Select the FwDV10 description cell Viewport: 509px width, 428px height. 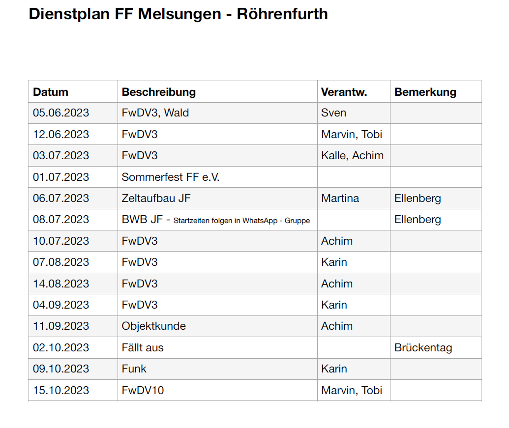pos(217,390)
